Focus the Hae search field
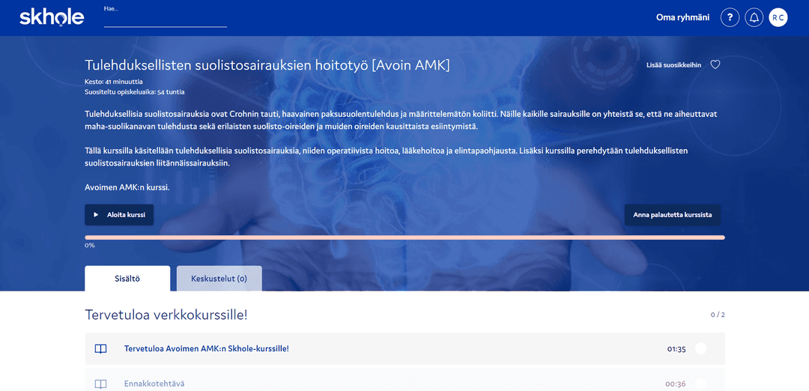 click(x=165, y=19)
